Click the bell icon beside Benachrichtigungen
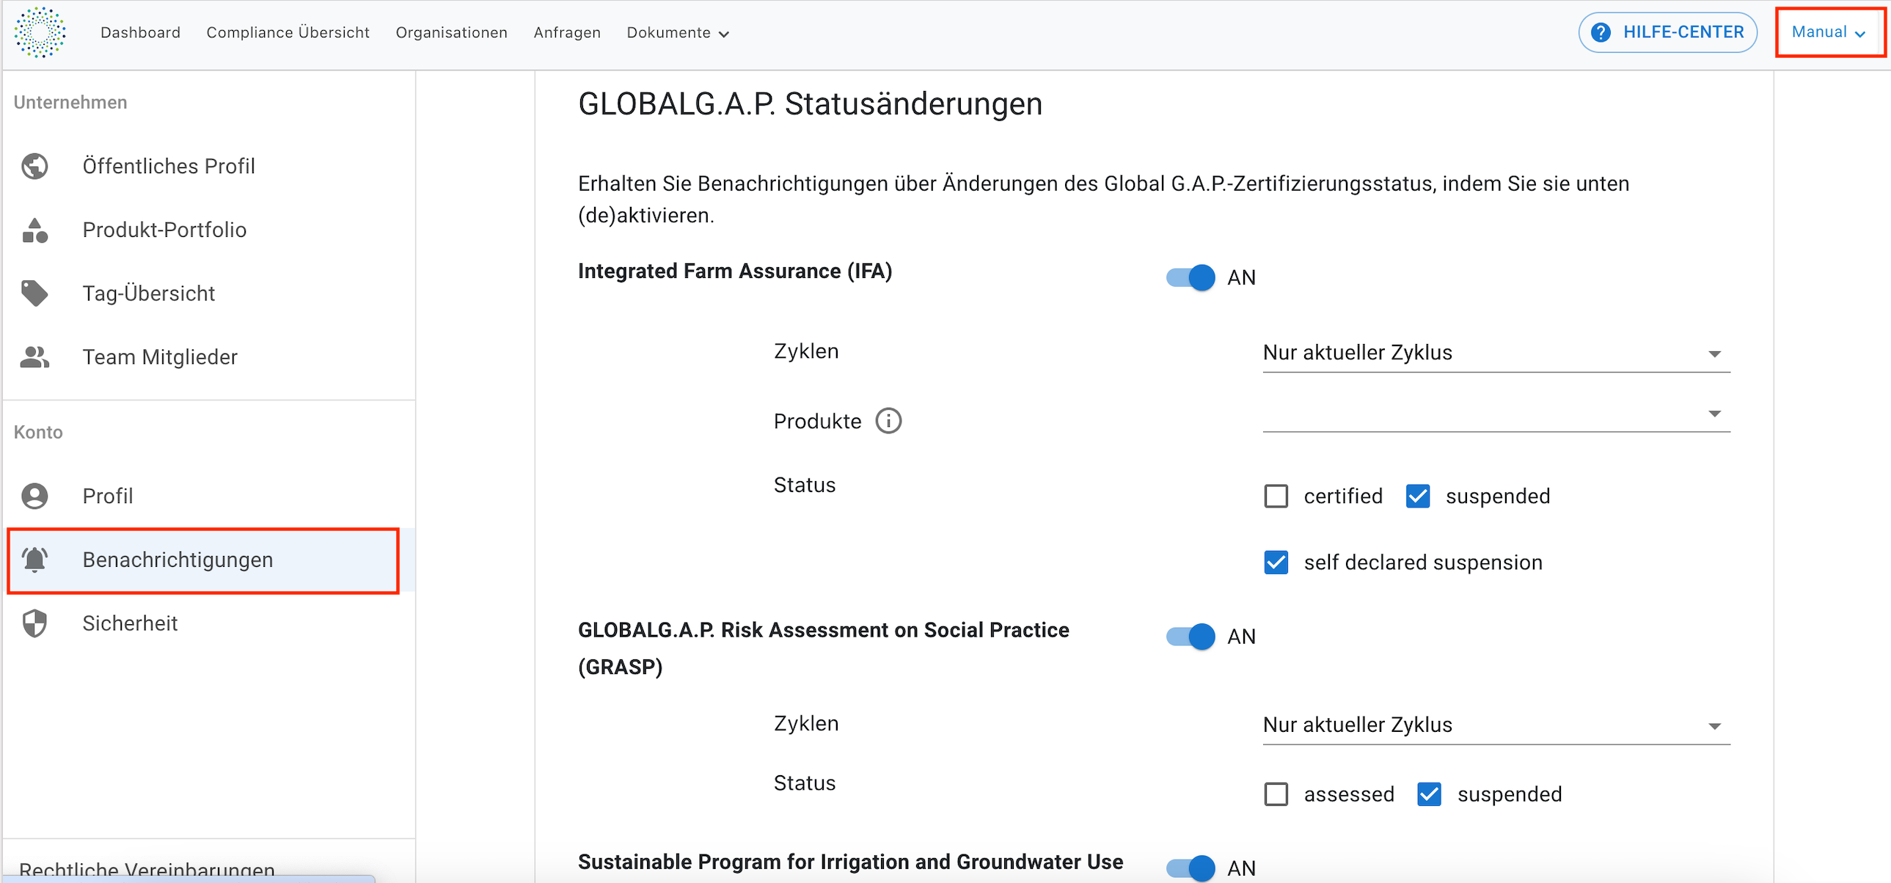The width and height of the screenshot is (1891, 883). 34,560
